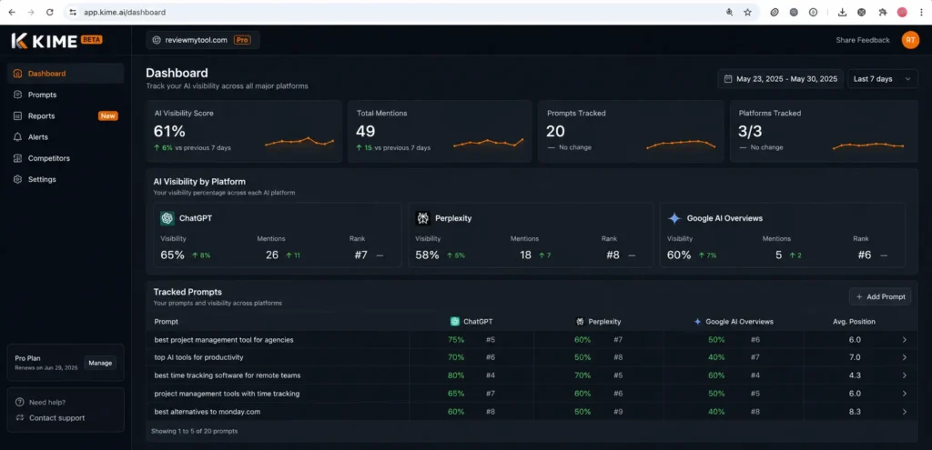Reload the page with browser refresh button
This screenshot has height=450, width=932.
50,12
